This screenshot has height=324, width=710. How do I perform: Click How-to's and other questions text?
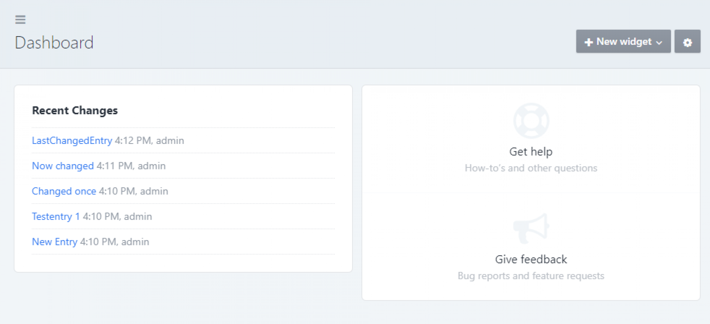coord(531,168)
